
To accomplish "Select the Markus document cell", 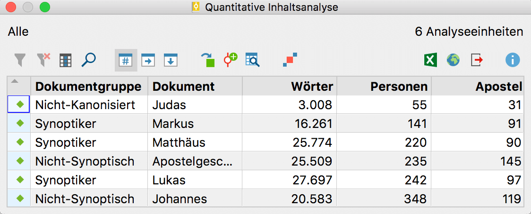I will (195, 124).
